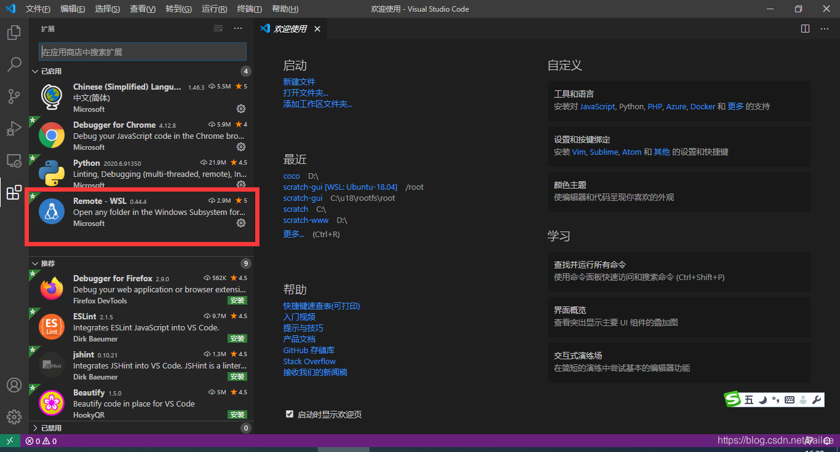This screenshot has height=452, width=840.
Task: Click the JavaScript link under 工具和语言
Action: coord(597,106)
